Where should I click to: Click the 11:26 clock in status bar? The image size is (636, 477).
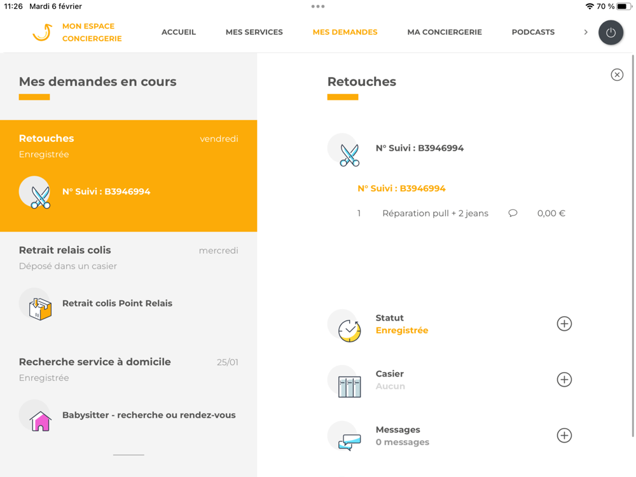[13, 6]
